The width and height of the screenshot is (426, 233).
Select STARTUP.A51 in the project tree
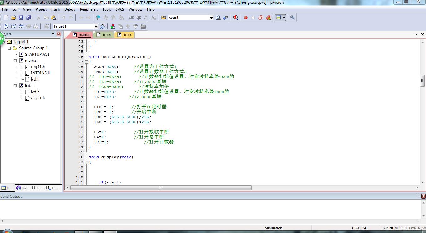click(37, 54)
